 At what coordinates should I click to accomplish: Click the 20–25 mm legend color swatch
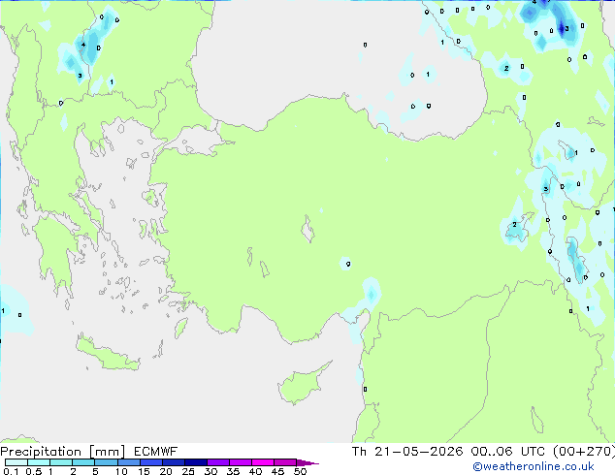coord(173,462)
